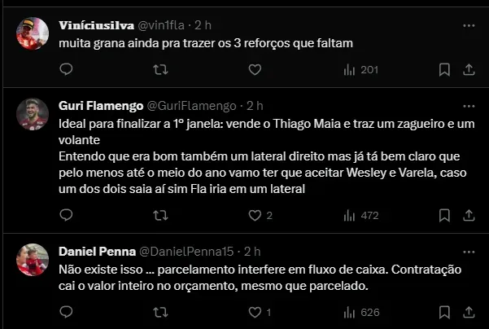Bookmark Guri Flamengo's tweet

click(444, 216)
